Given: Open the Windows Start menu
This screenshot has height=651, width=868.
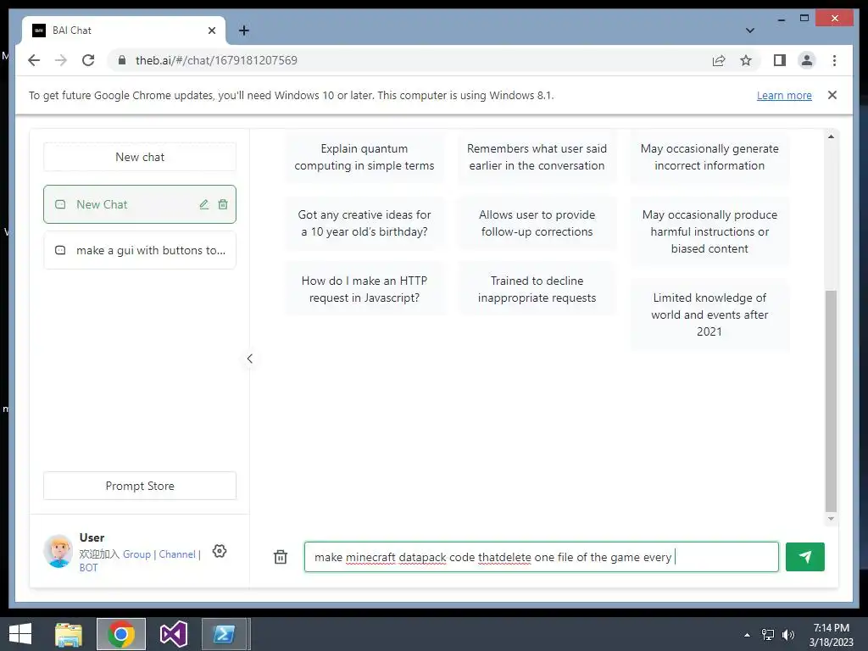Looking at the screenshot, I should 20,634.
